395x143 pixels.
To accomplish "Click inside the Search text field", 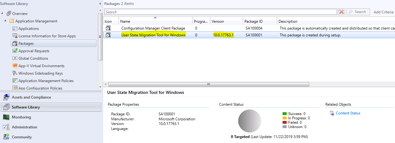I will pos(220,12).
